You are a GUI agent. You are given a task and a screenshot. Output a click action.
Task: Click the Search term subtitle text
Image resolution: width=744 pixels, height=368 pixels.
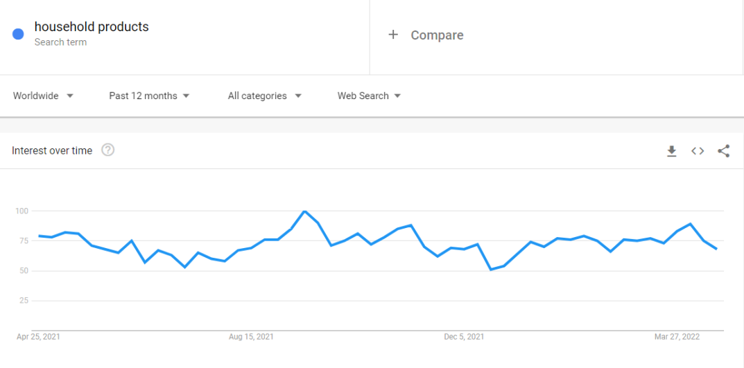[x=61, y=42]
